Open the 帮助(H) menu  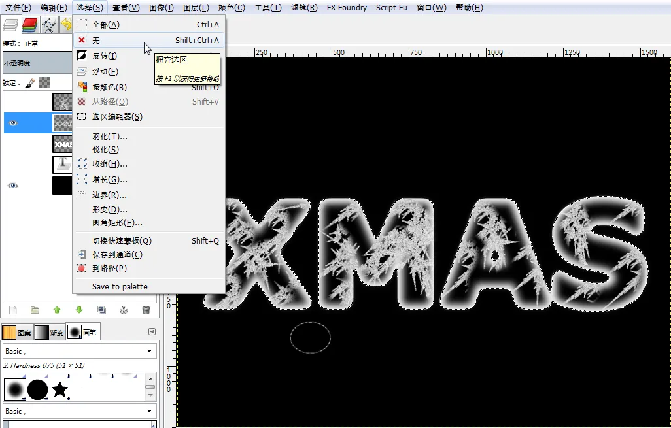[x=470, y=8]
